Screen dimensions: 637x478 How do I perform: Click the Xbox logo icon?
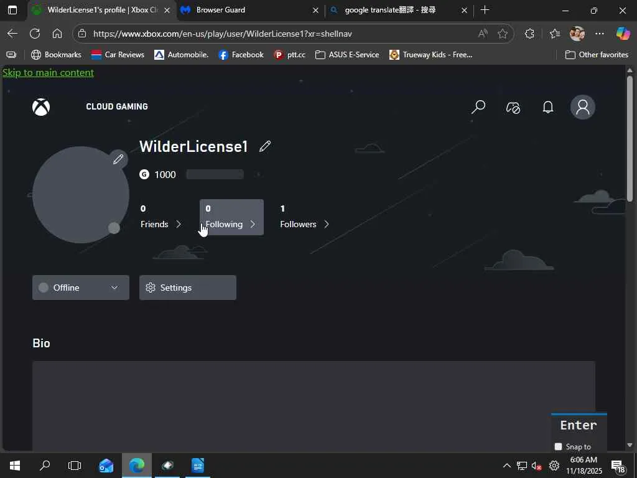(x=41, y=107)
